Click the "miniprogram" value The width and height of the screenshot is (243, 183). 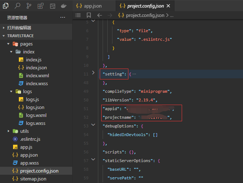pyautogui.click(x=154, y=91)
